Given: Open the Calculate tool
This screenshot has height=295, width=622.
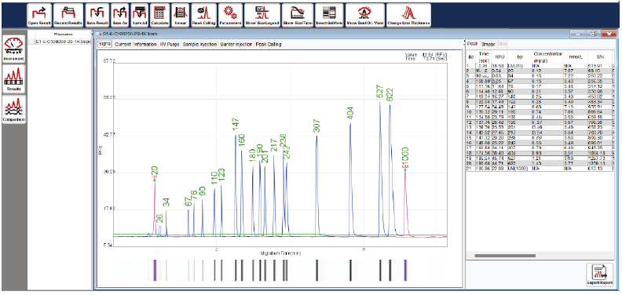Looking at the screenshot, I should tap(160, 15).
